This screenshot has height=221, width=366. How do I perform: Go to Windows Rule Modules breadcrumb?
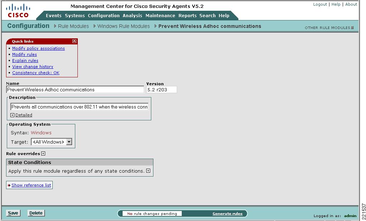tap(123, 27)
